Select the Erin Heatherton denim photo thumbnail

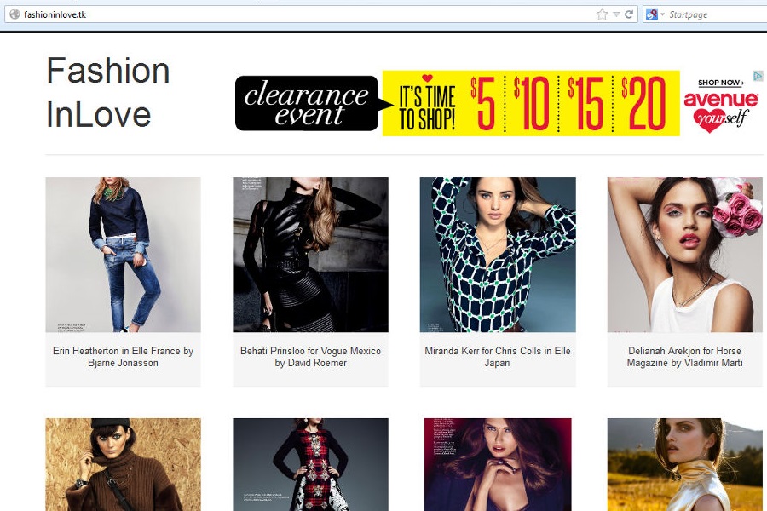pyautogui.click(x=123, y=255)
